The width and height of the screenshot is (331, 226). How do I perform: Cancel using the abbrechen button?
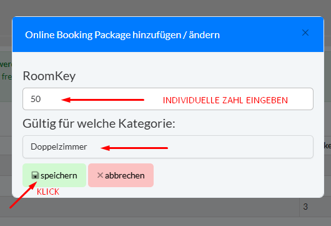click(121, 175)
